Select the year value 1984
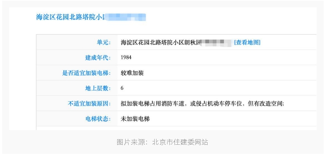The height and width of the screenshot is (155, 324). pos(126,58)
